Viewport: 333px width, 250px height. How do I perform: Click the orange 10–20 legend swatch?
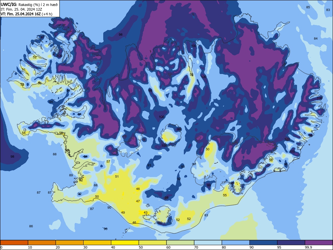tap(42, 243)
